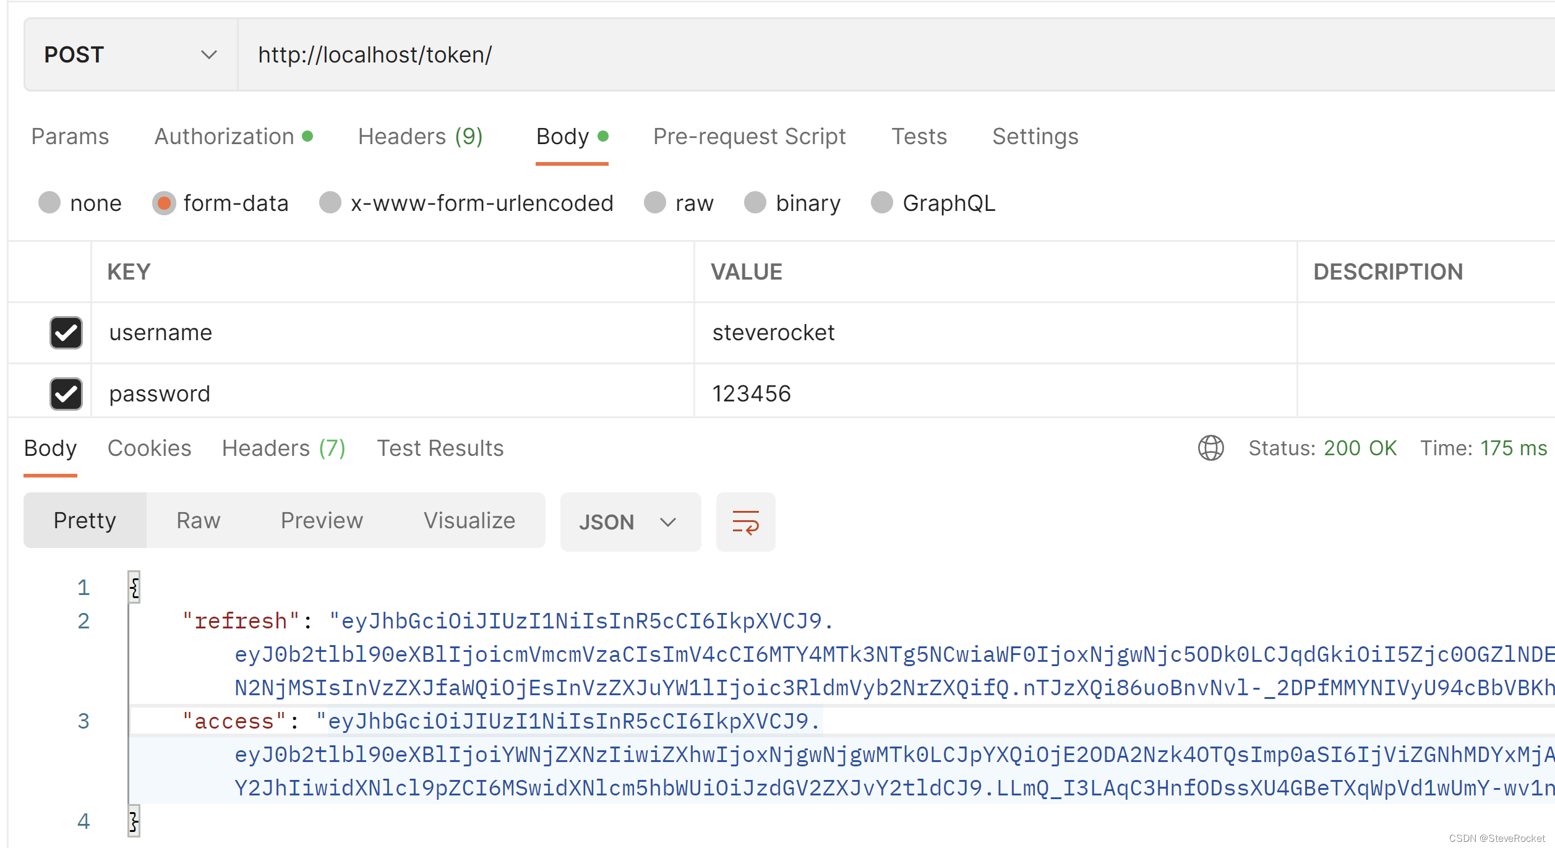Uncheck the password form-data row
This screenshot has height=848, width=1555.
click(x=65, y=393)
